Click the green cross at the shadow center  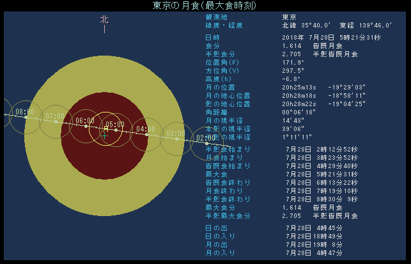point(104,136)
